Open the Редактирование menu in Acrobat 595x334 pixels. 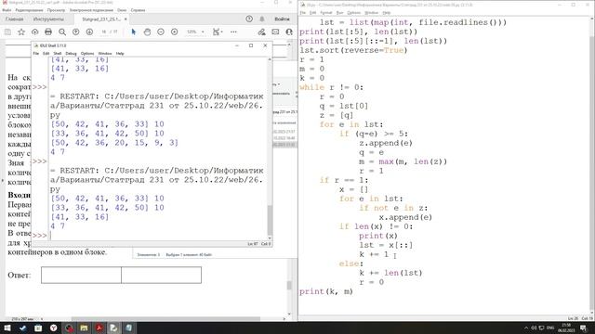pos(29,10)
